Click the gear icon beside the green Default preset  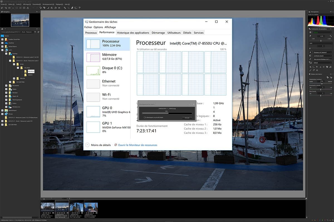coord(310,32)
